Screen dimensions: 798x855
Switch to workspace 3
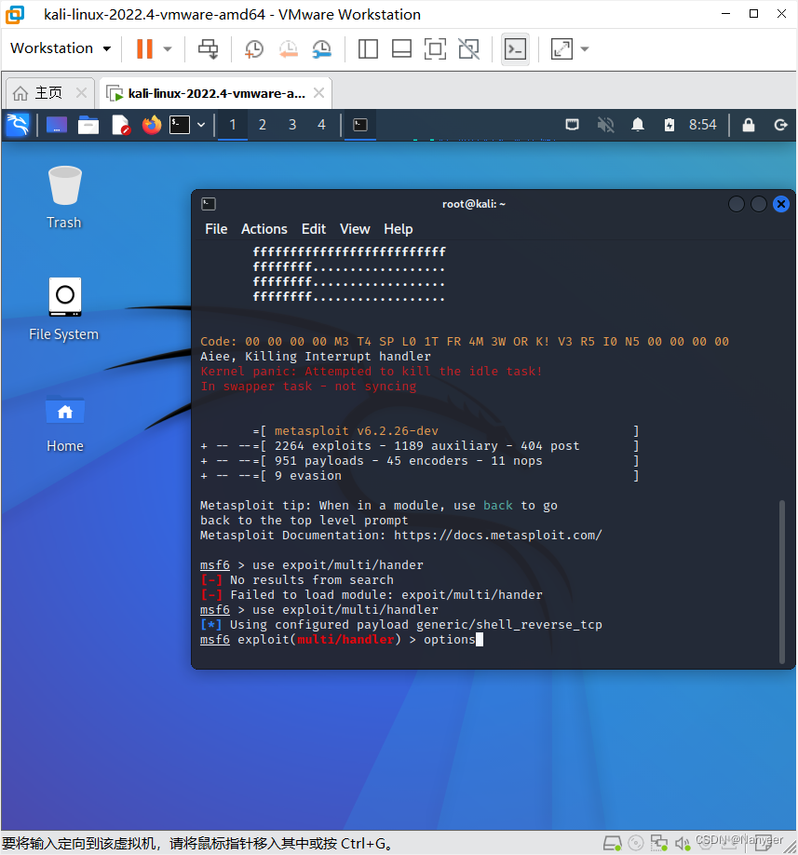coord(292,125)
